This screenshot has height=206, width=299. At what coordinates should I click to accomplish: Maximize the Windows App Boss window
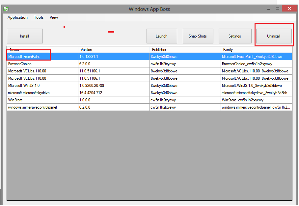pos(278,8)
